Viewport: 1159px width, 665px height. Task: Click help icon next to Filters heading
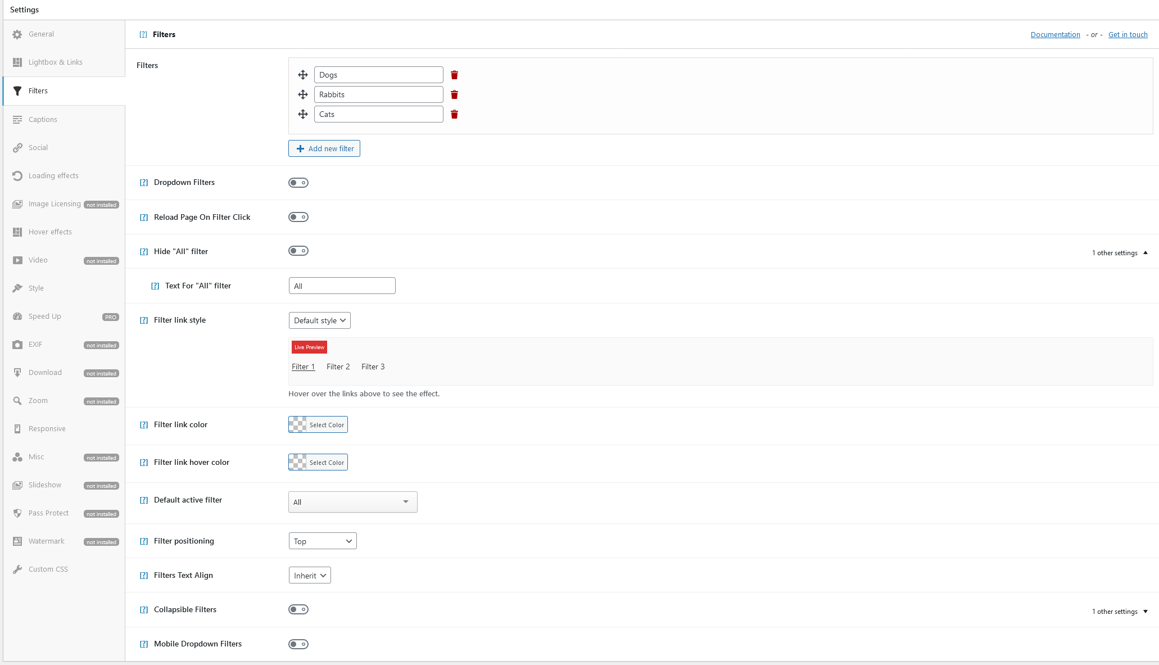click(143, 35)
